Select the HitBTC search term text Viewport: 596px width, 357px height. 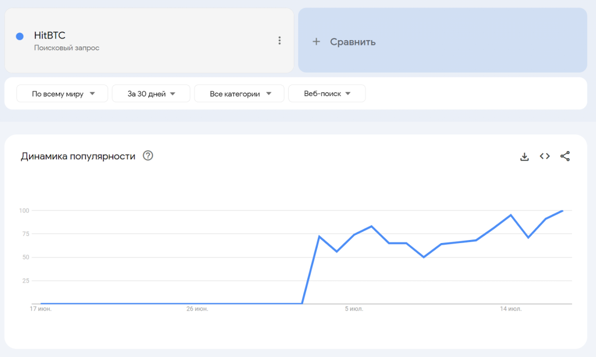click(x=49, y=35)
